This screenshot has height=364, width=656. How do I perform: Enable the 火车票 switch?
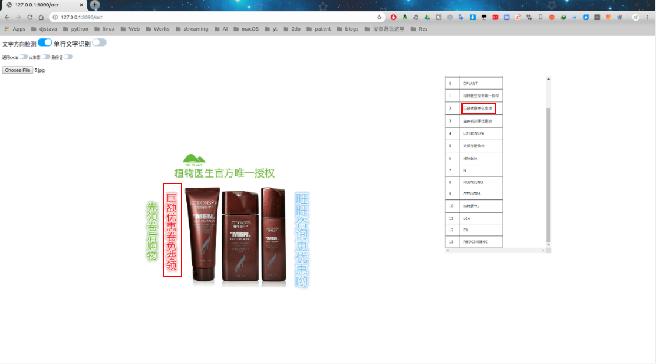[46, 57]
